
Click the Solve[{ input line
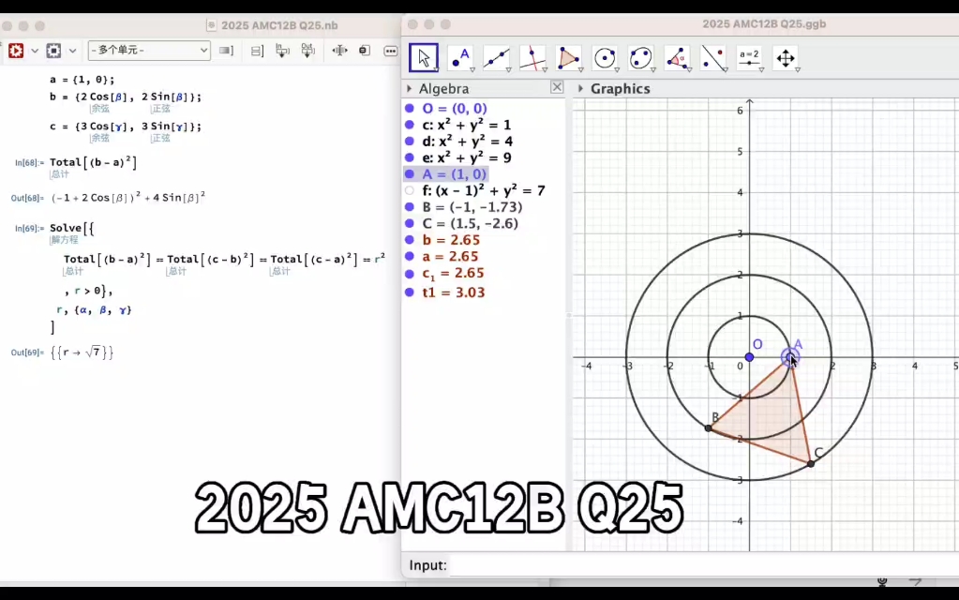[x=71, y=228]
